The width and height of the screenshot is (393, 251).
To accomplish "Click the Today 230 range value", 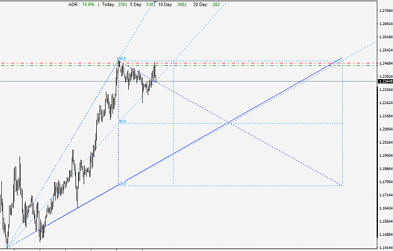I will coord(121,4).
